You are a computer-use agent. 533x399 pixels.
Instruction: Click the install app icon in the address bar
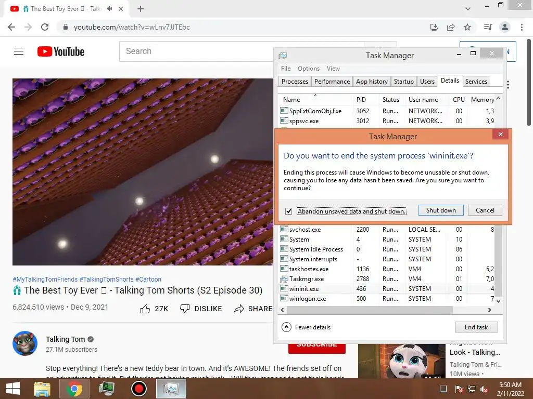click(434, 27)
